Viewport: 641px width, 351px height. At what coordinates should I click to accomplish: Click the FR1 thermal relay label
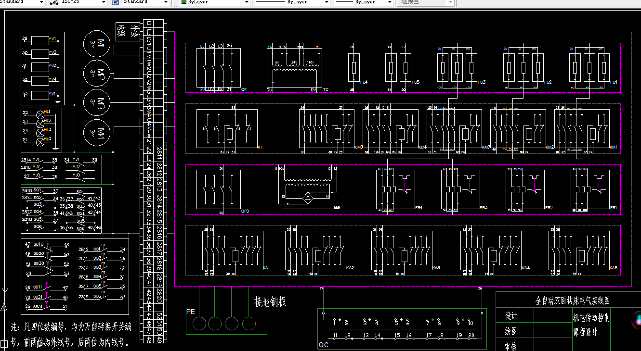[613, 208]
